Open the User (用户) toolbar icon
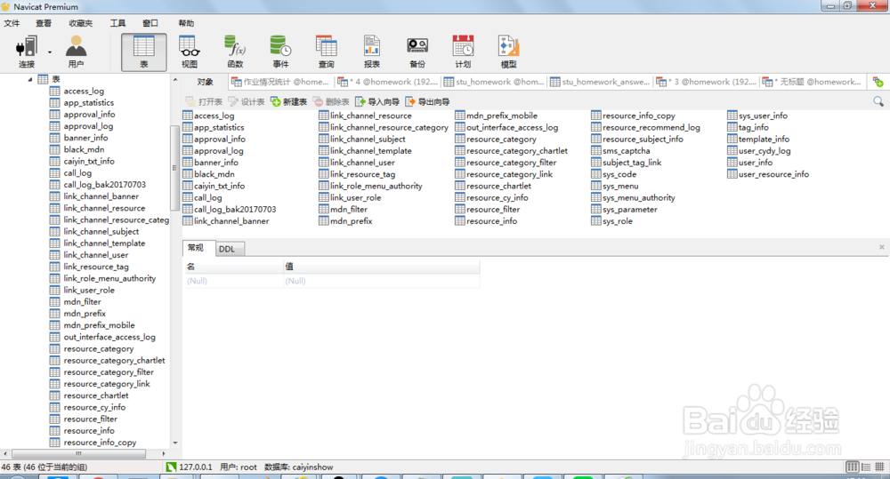This screenshot has width=890, height=479. click(x=76, y=52)
